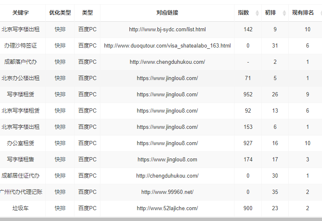Sort the table by 指数 column arrows
322x221 pixels.
[257, 13]
